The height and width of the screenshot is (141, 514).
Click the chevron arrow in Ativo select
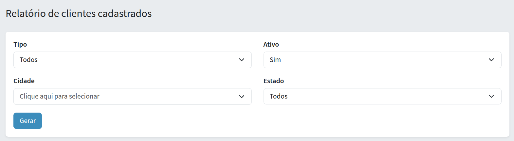point(491,60)
